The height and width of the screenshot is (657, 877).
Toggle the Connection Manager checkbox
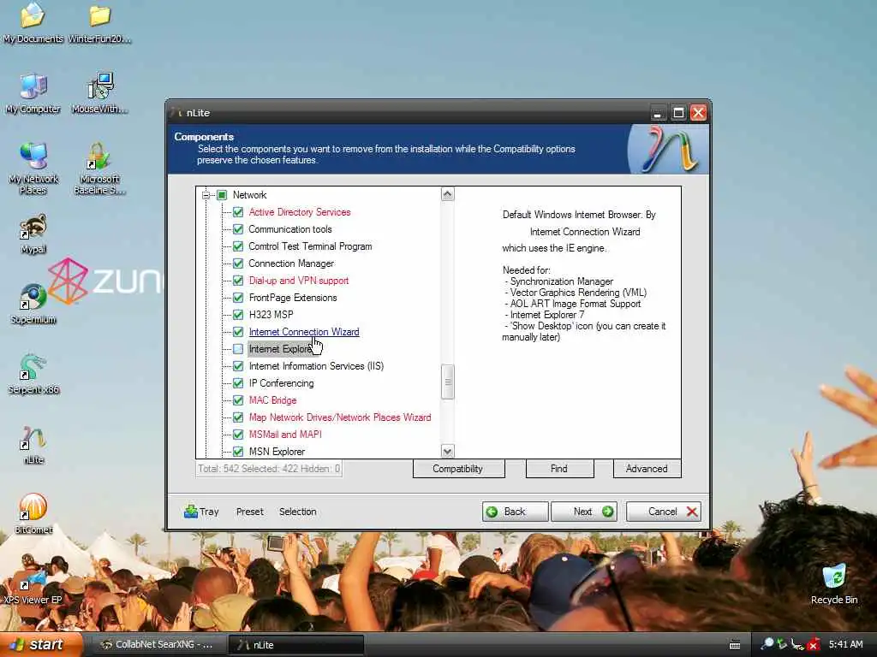pyautogui.click(x=238, y=263)
